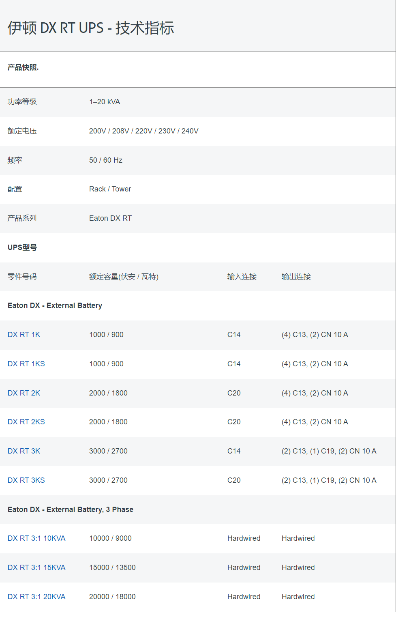This screenshot has height=630, width=396.
Task: Click the 50 / 60 Hz value
Action: click(106, 160)
